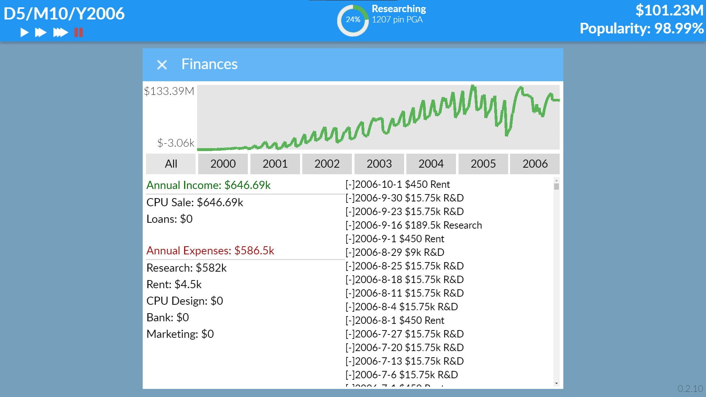Screen dimensions: 706x397
Task: Toggle the 2006-9-16 $189.5k Research entry
Action: click(x=350, y=225)
